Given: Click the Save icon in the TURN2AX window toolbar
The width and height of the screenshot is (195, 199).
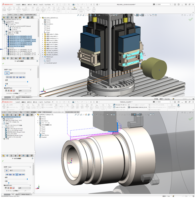Looking at the screenshot, I should pos(73,102).
